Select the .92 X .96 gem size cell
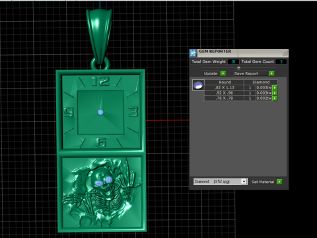 tap(224, 93)
